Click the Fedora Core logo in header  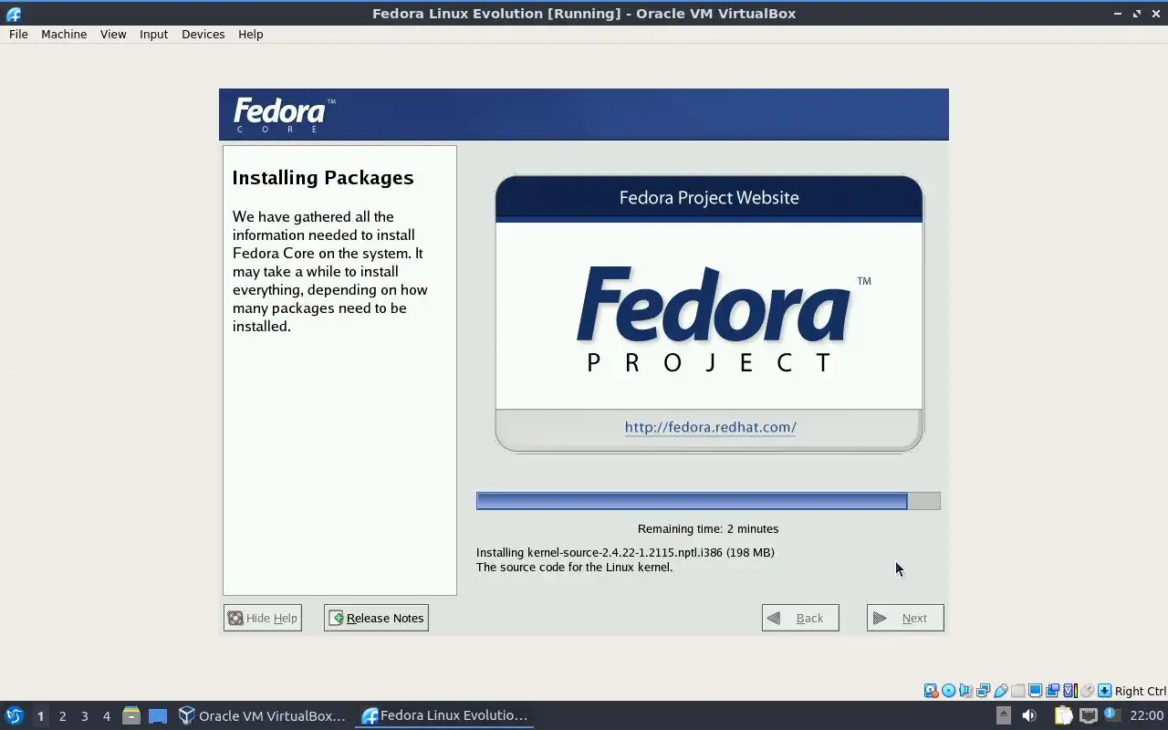(x=284, y=115)
